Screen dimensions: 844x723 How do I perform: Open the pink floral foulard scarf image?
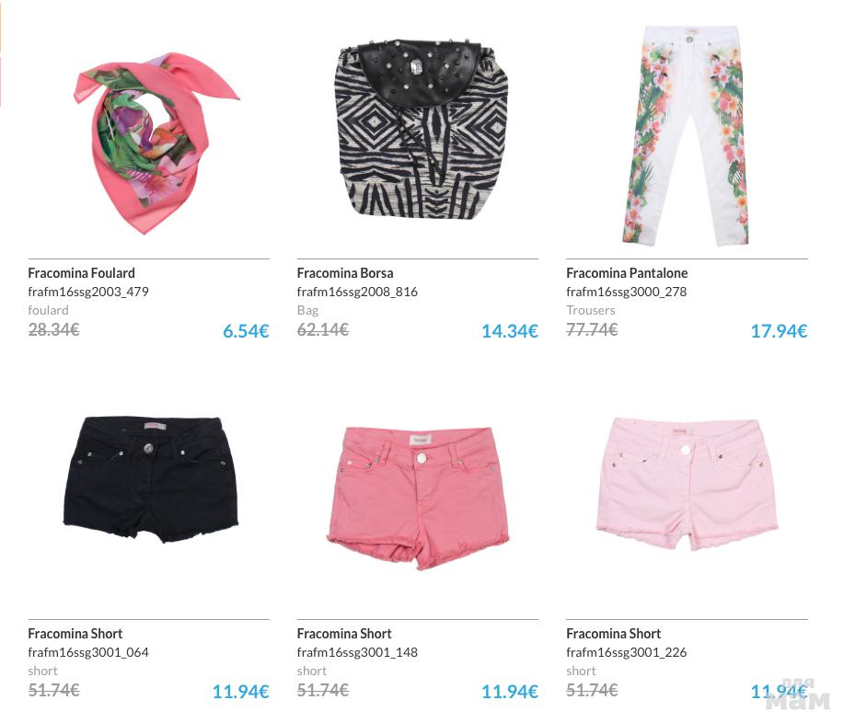(x=156, y=143)
